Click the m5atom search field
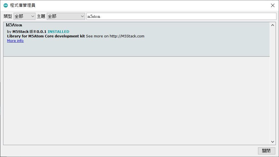This screenshot has width=279, height=157. 181,16
